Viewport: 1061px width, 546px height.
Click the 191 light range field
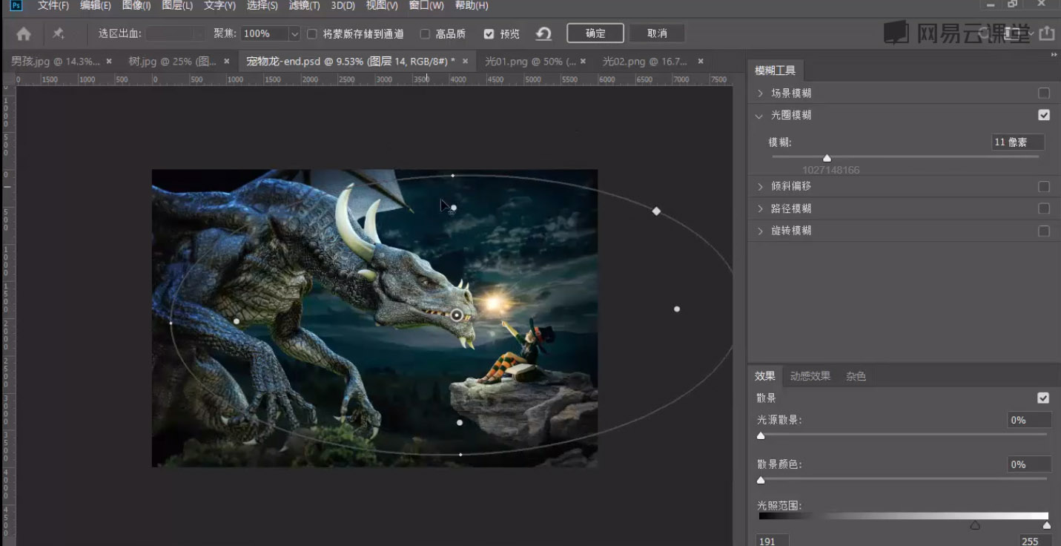772,541
